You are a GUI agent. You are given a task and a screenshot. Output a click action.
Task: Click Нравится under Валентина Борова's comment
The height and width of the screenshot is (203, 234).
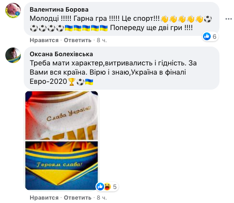click(44, 40)
